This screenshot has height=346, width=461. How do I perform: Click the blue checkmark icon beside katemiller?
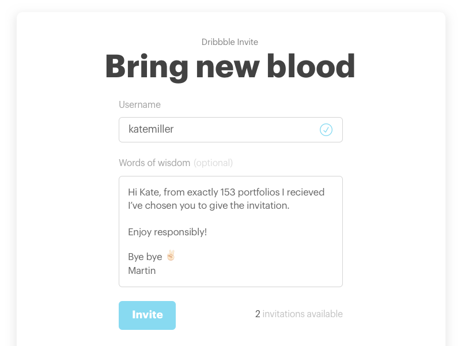(x=326, y=130)
